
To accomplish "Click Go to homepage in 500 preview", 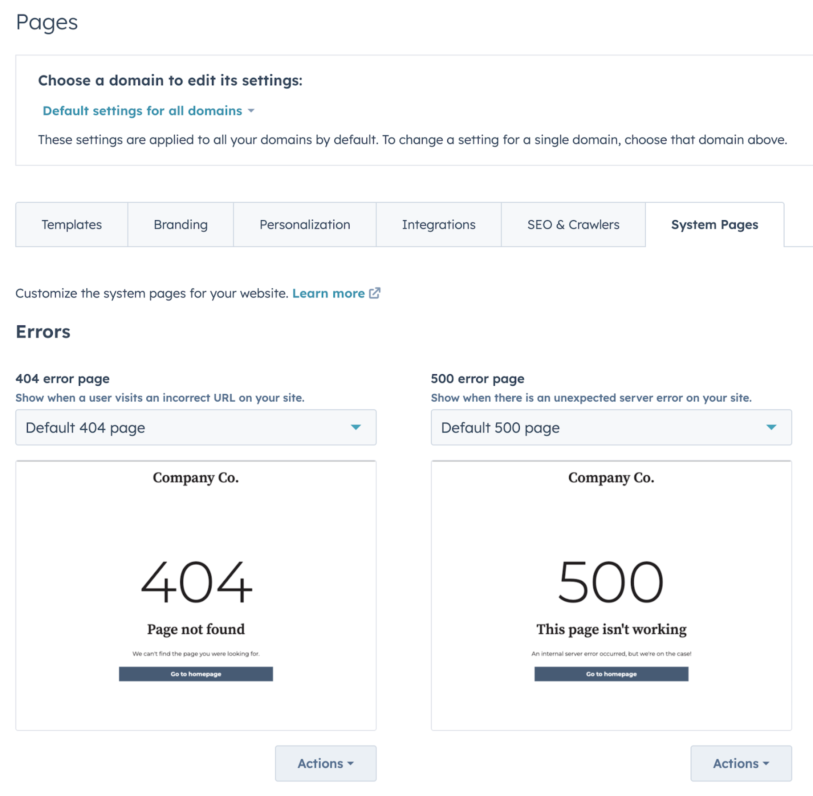I will pyautogui.click(x=611, y=674).
